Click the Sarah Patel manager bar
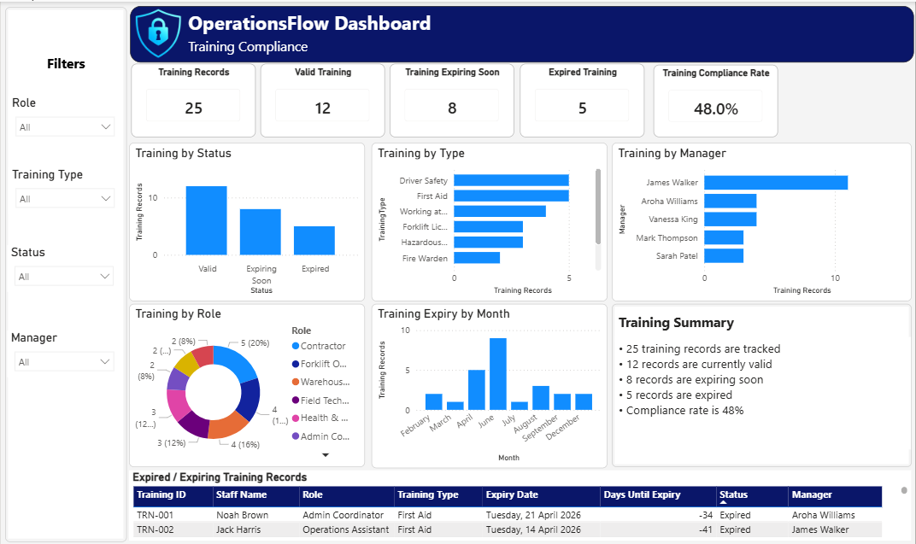This screenshot has height=544, width=916. click(724, 255)
